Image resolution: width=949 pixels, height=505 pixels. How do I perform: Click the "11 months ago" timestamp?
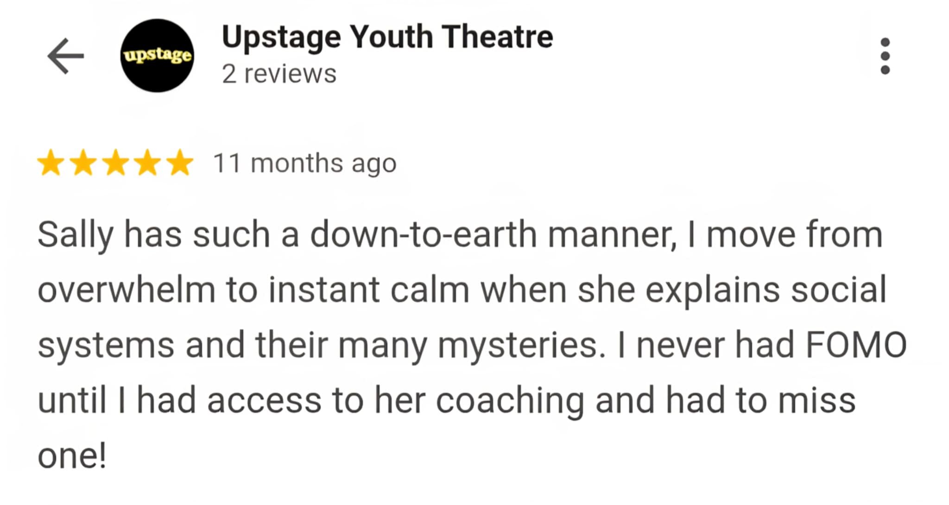(x=304, y=164)
